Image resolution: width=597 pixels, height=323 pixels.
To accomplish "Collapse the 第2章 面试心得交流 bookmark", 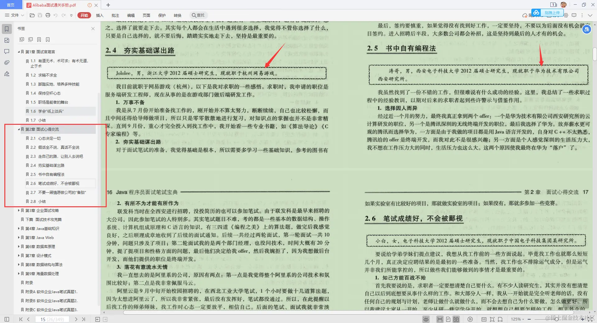I will 19,129.
